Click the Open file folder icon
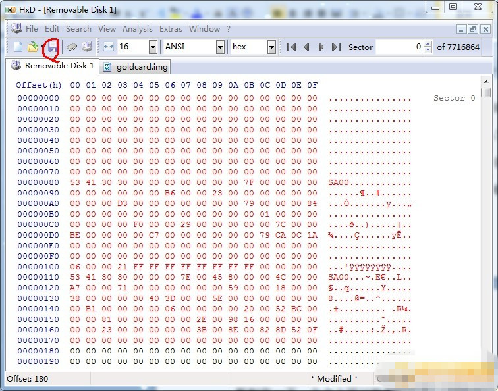The image size is (498, 391). 32,47
